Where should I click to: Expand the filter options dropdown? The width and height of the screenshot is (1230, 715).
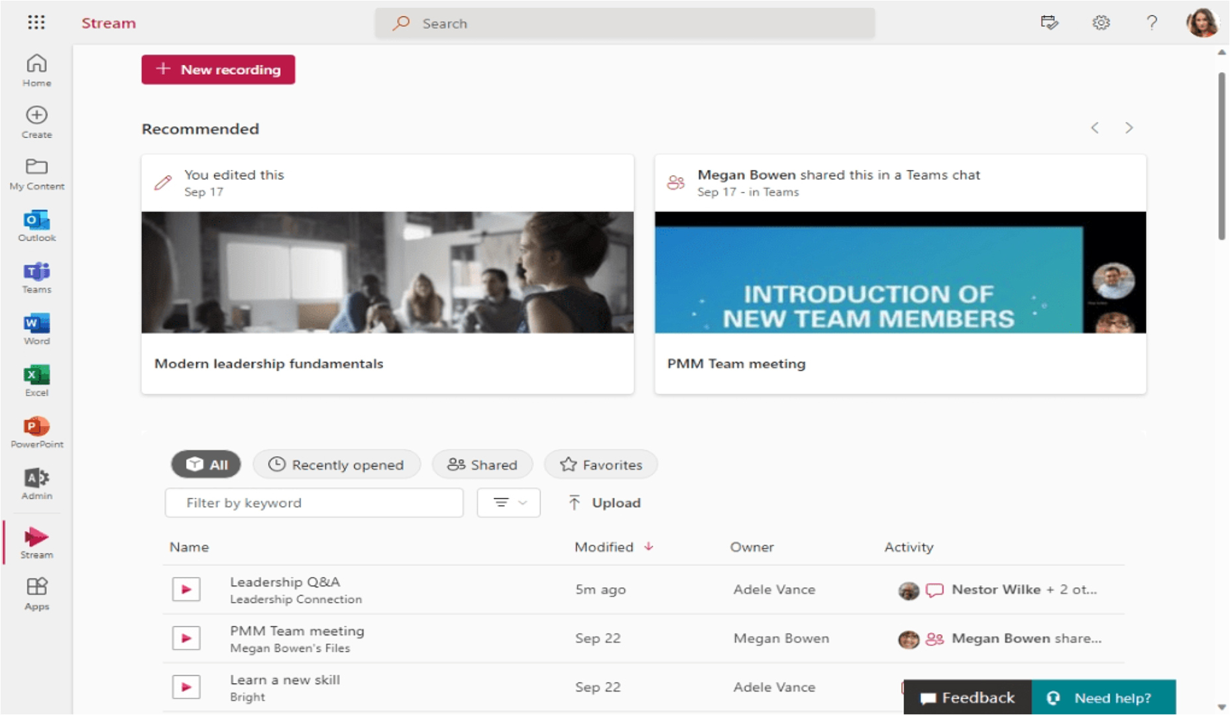509,503
